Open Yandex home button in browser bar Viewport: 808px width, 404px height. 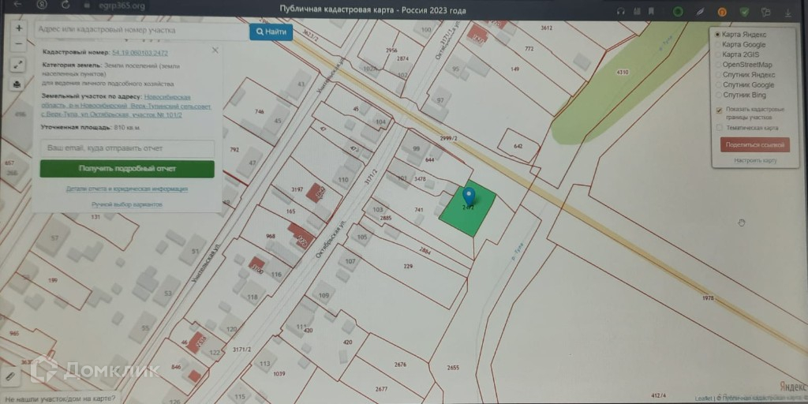coord(41,5)
